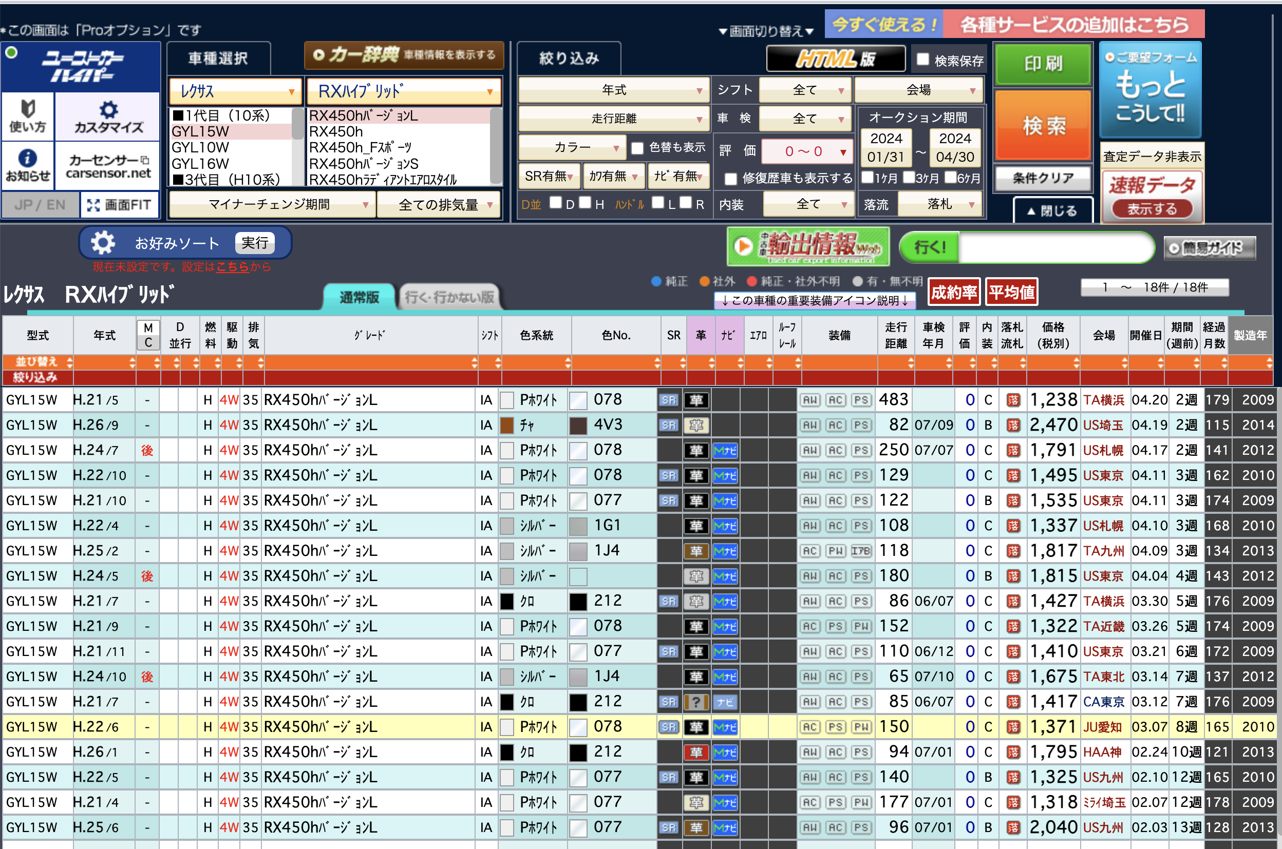Click red leather icon in HAA神 row
Viewport: 1282px width, 849px height.
pos(696,752)
